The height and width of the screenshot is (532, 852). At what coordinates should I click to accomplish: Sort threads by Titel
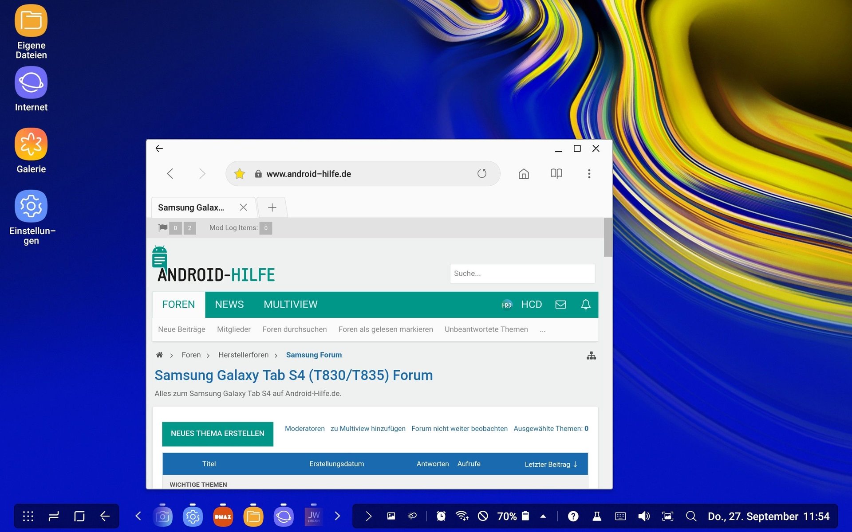point(209,464)
